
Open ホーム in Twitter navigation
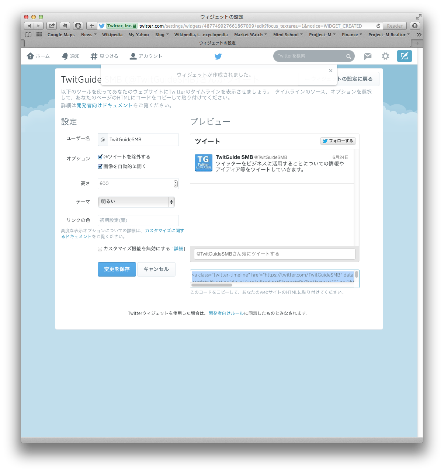[x=38, y=56]
